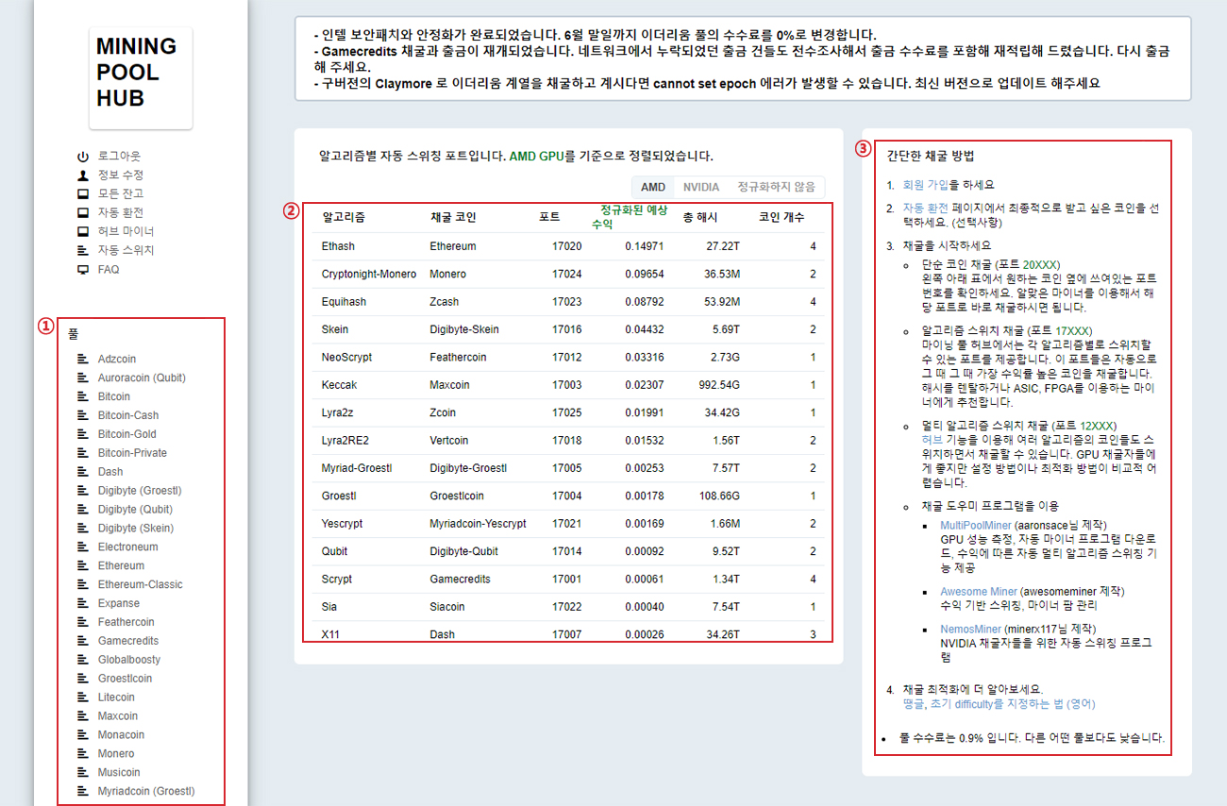1227x806 pixels.
Task: Open the FAQ page
Action: coord(109,269)
